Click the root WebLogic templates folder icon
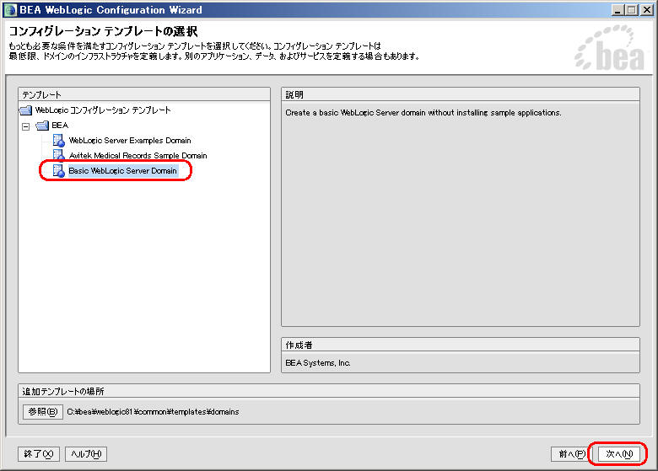This screenshot has height=471, width=658. pyautogui.click(x=25, y=110)
